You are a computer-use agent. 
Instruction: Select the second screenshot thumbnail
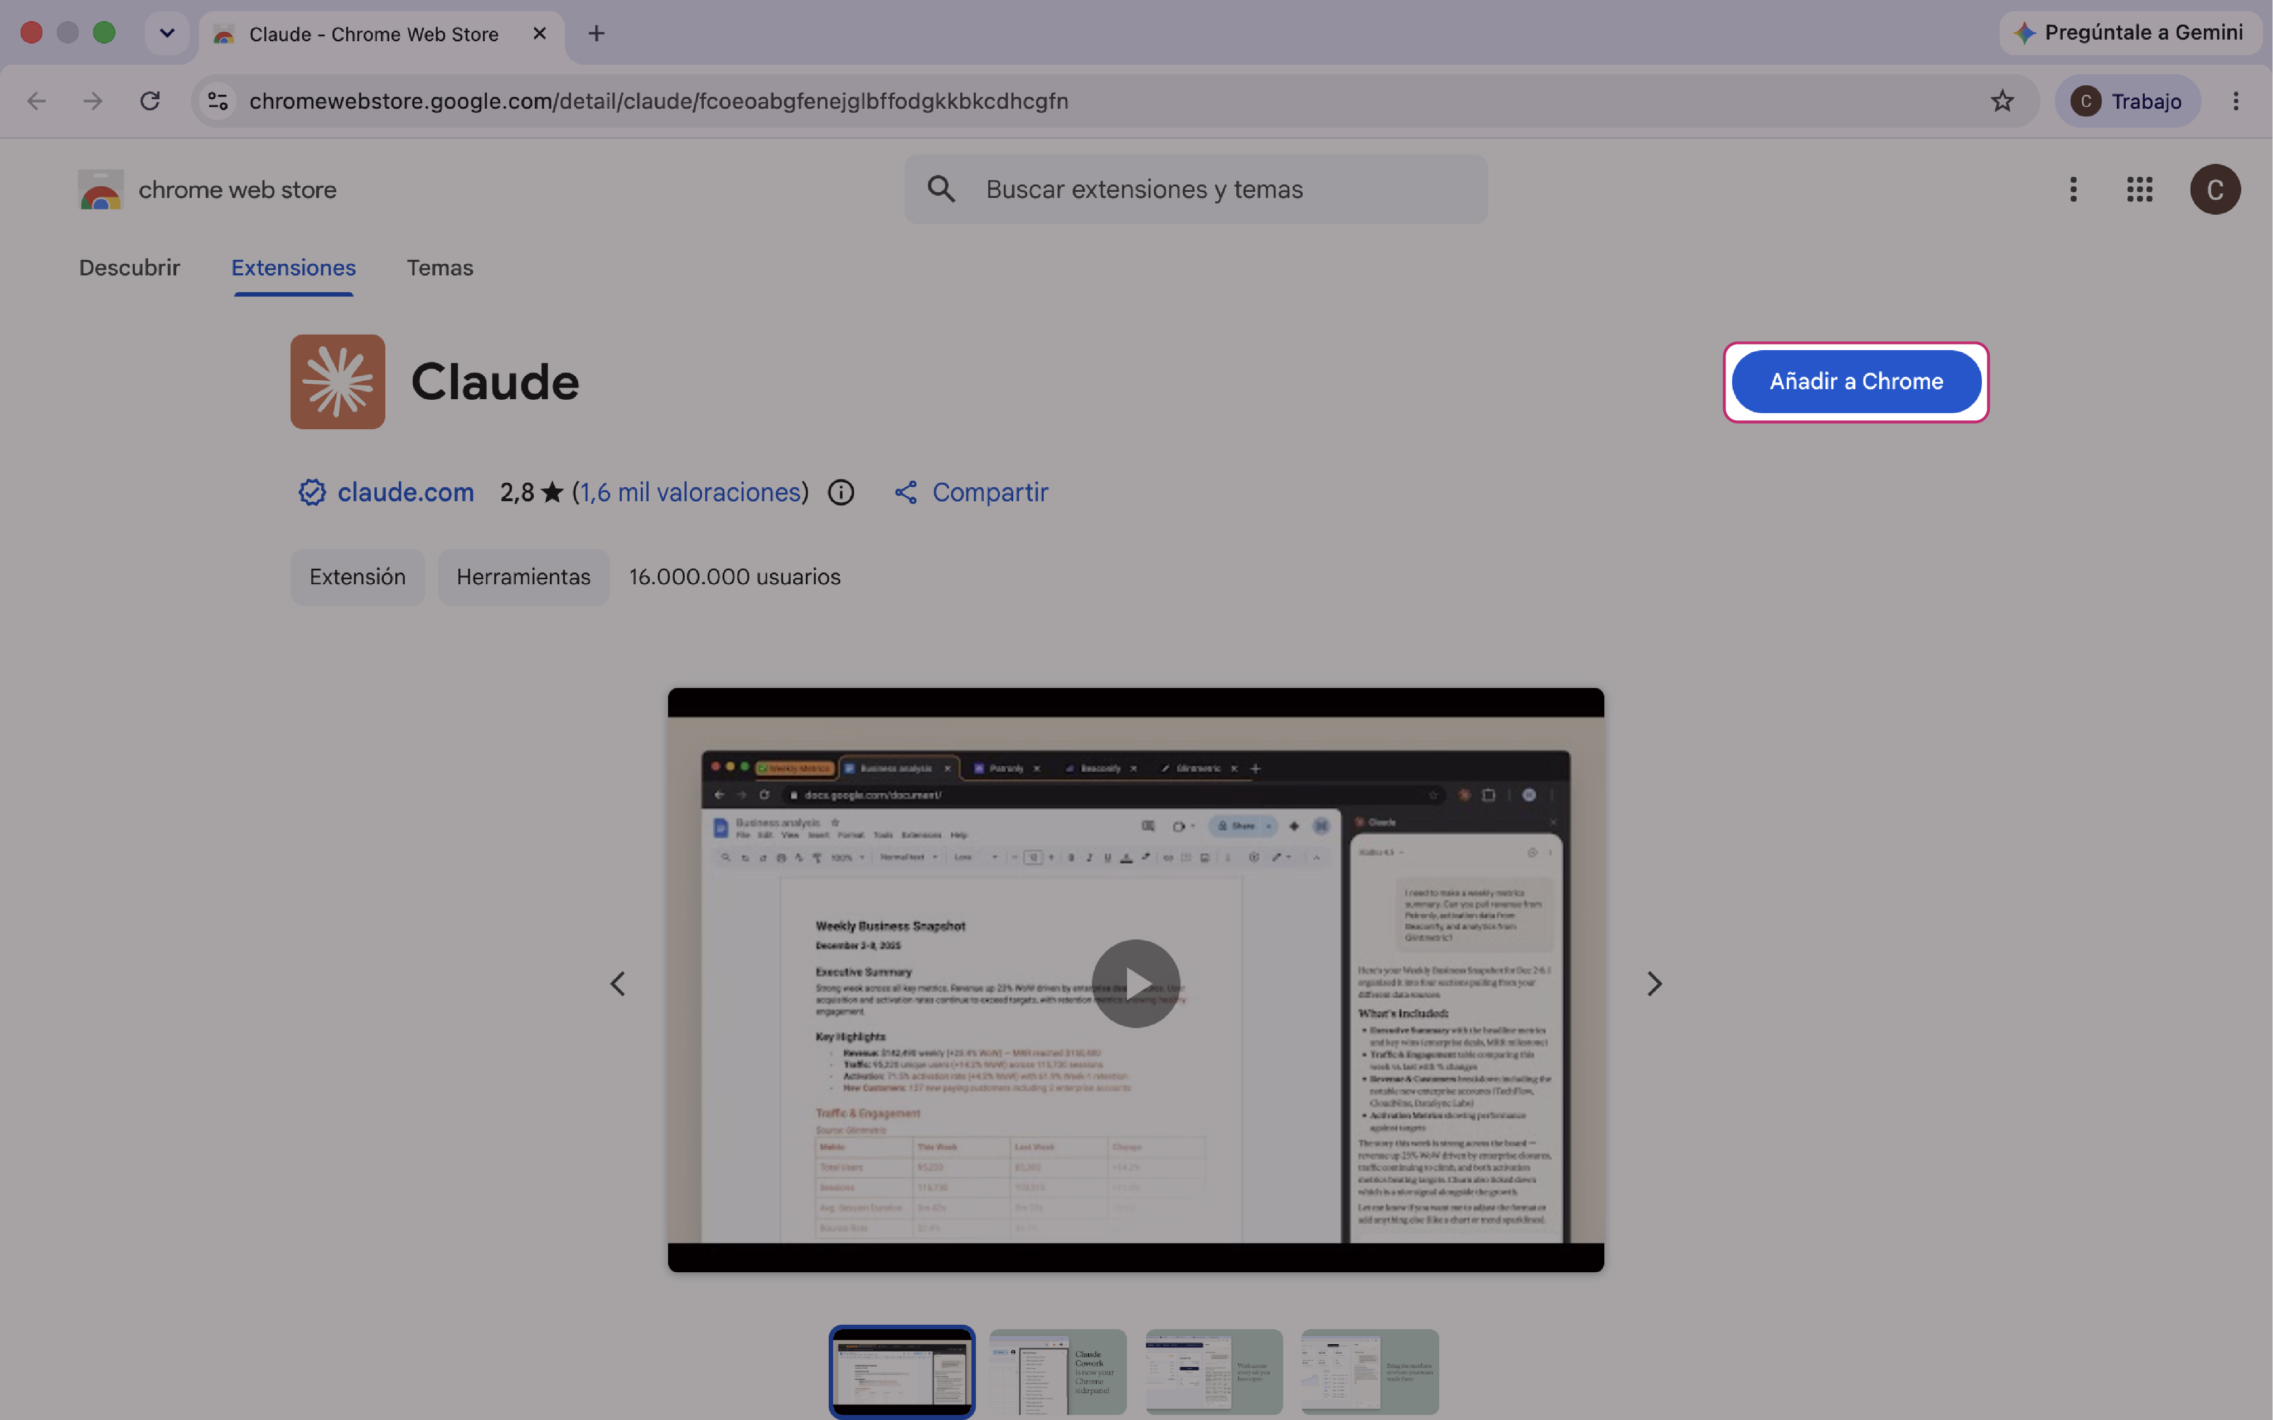[x=1058, y=1371]
